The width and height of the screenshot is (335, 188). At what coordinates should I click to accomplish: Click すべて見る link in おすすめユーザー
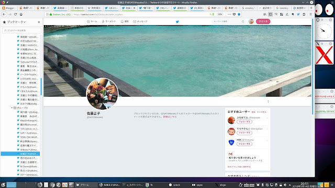pyautogui.click(x=262, y=112)
